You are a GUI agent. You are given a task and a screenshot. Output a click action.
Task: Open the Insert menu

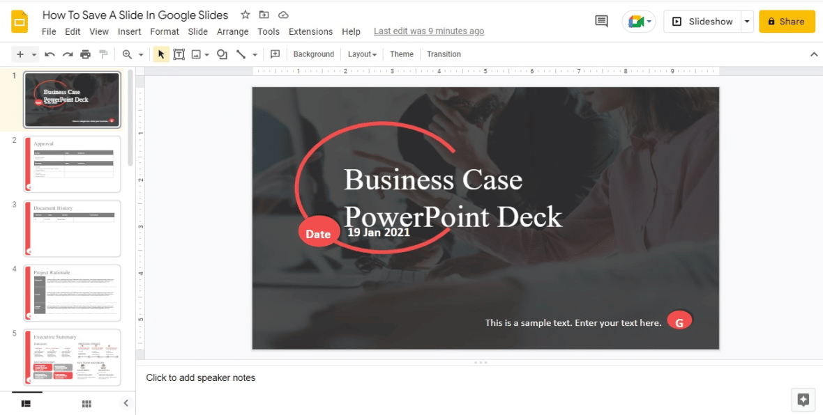(x=129, y=31)
